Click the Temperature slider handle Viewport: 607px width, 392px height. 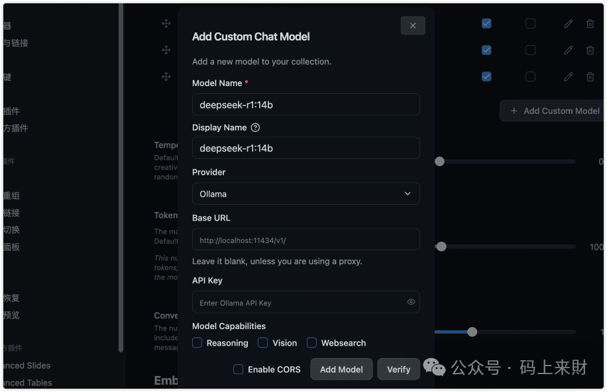[439, 162]
